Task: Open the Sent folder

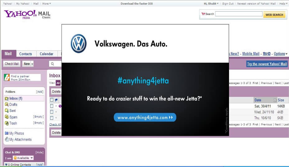Action: 12,111
